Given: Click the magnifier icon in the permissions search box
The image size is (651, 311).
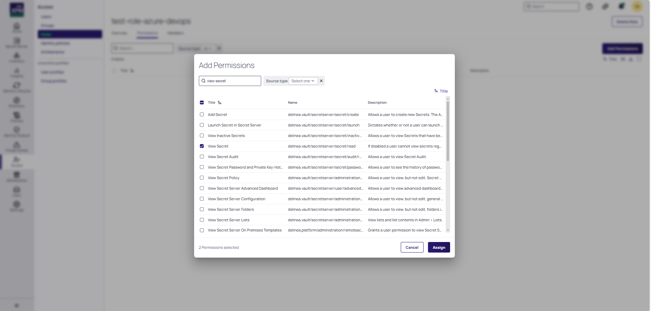Looking at the screenshot, I should (204, 81).
